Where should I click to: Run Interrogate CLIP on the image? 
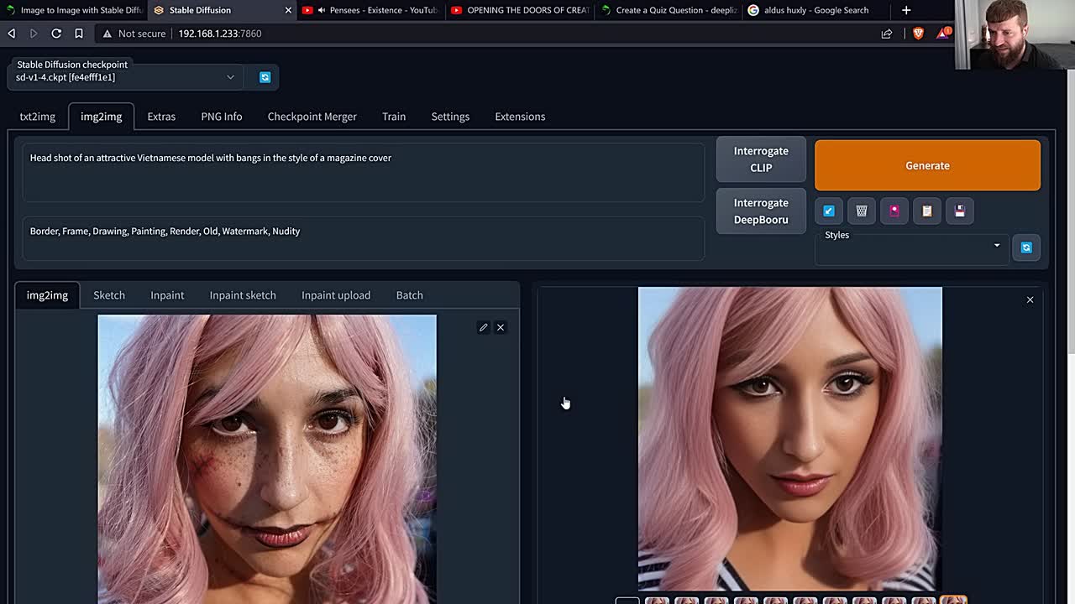click(x=761, y=159)
